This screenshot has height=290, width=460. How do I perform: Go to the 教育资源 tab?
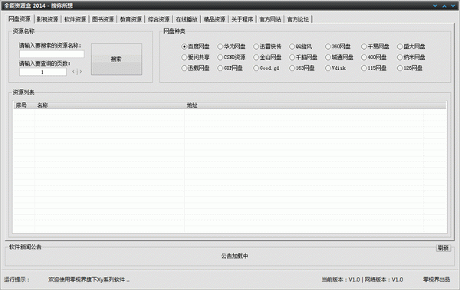pos(131,19)
